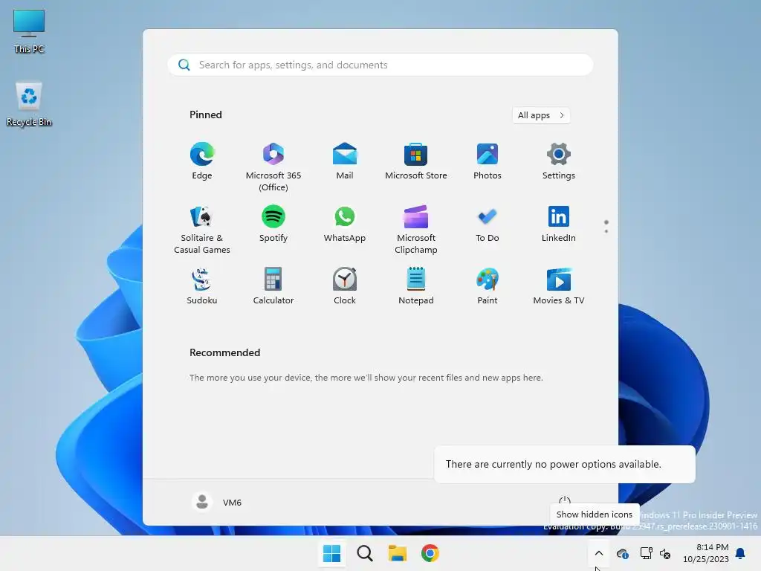Open WhatsApp
Screen dimensions: 761x571
[345, 225]
